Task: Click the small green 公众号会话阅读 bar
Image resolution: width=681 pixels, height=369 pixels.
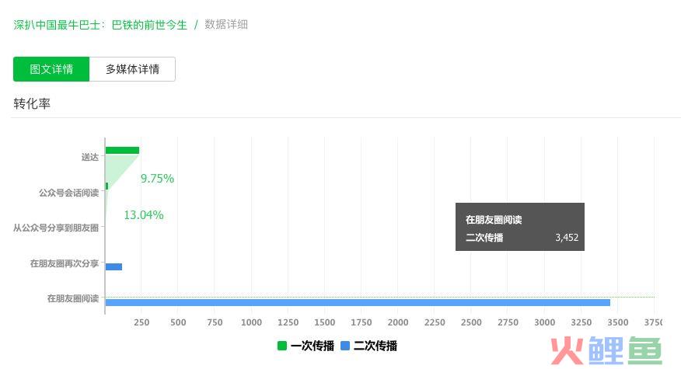Action: coord(107,186)
